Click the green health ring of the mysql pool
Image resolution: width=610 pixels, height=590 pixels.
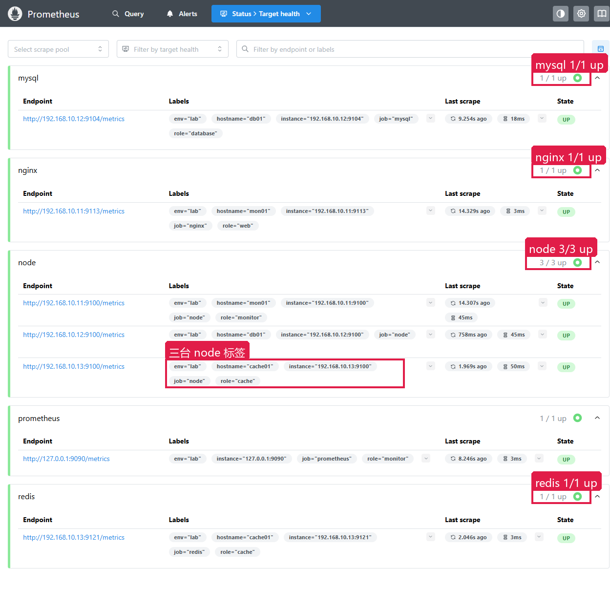pyautogui.click(x=578, y=78)
